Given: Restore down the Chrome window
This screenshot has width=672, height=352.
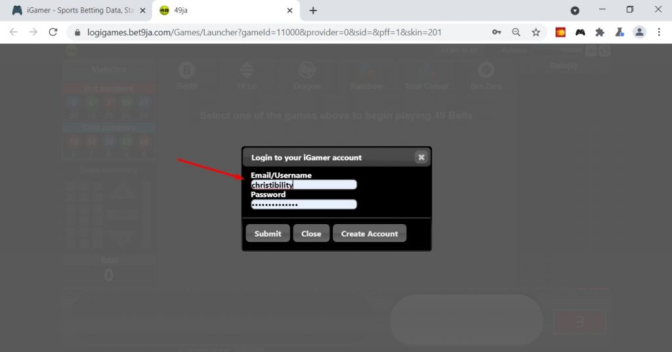Looking at the screenshot, I should click(629, 9).
